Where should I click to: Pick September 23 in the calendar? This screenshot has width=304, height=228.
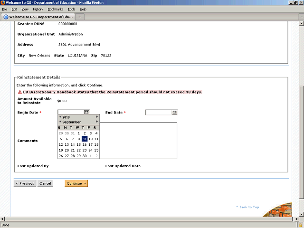pyautogui.click(x=85, y=150)
